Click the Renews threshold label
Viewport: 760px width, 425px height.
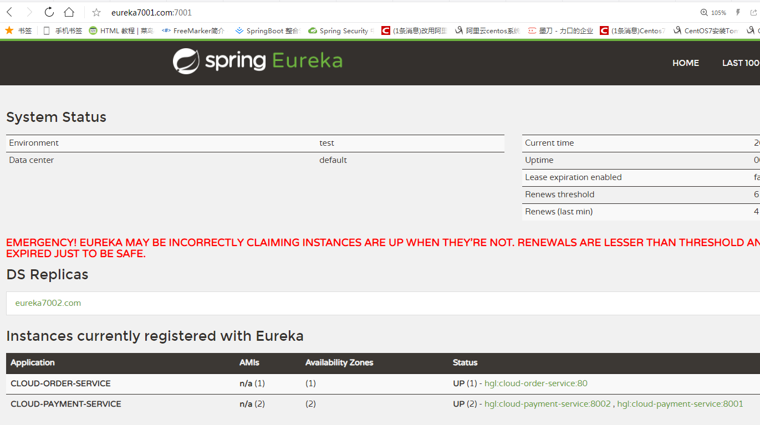coord(559,194)
